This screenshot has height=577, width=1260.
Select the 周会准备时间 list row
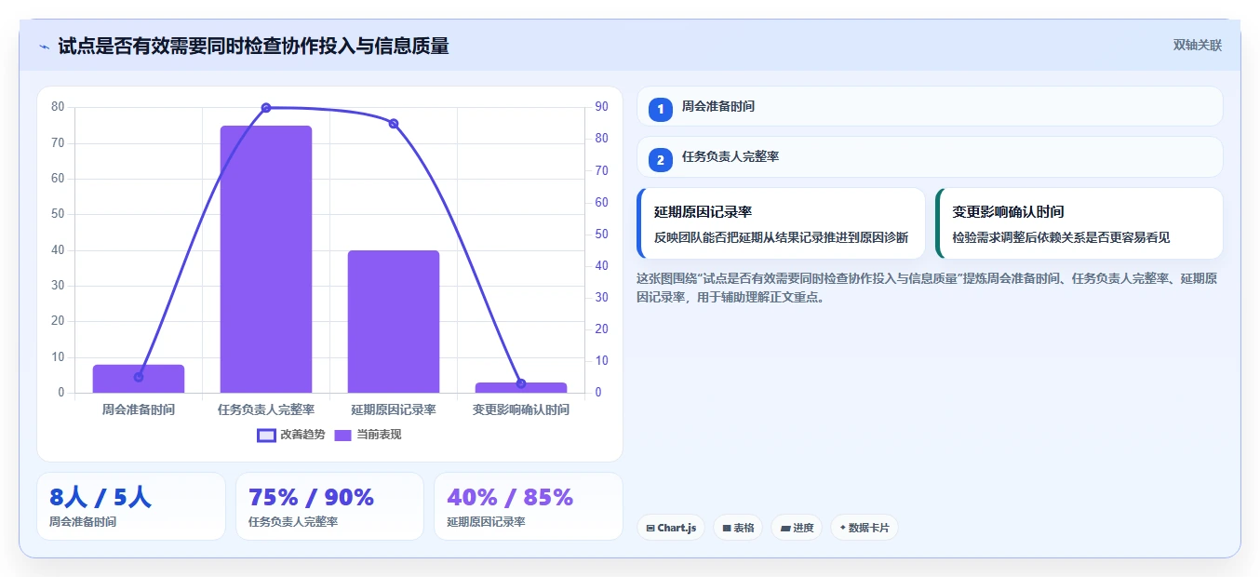[930, 106]
